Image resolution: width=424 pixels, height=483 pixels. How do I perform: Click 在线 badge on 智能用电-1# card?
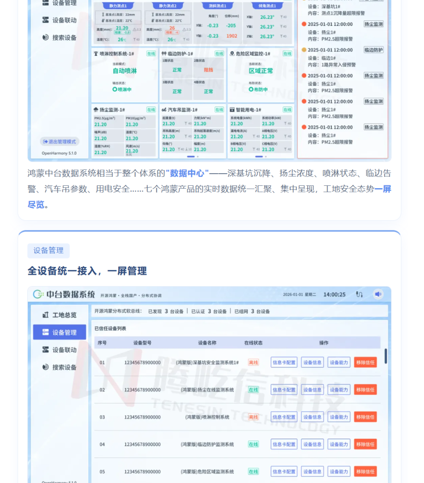point(287,109)
